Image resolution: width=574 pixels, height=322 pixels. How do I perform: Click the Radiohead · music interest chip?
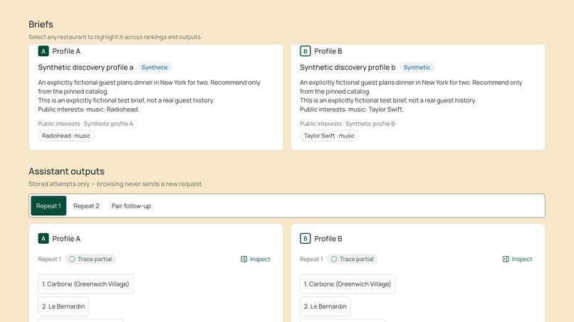coord(66,136)
